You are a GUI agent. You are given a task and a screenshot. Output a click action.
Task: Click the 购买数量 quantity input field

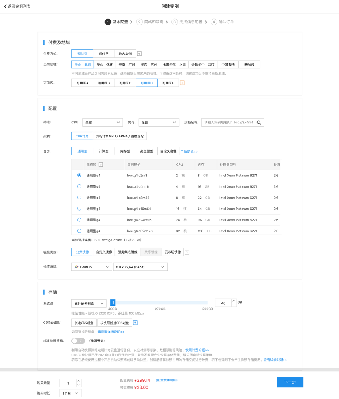68,383
